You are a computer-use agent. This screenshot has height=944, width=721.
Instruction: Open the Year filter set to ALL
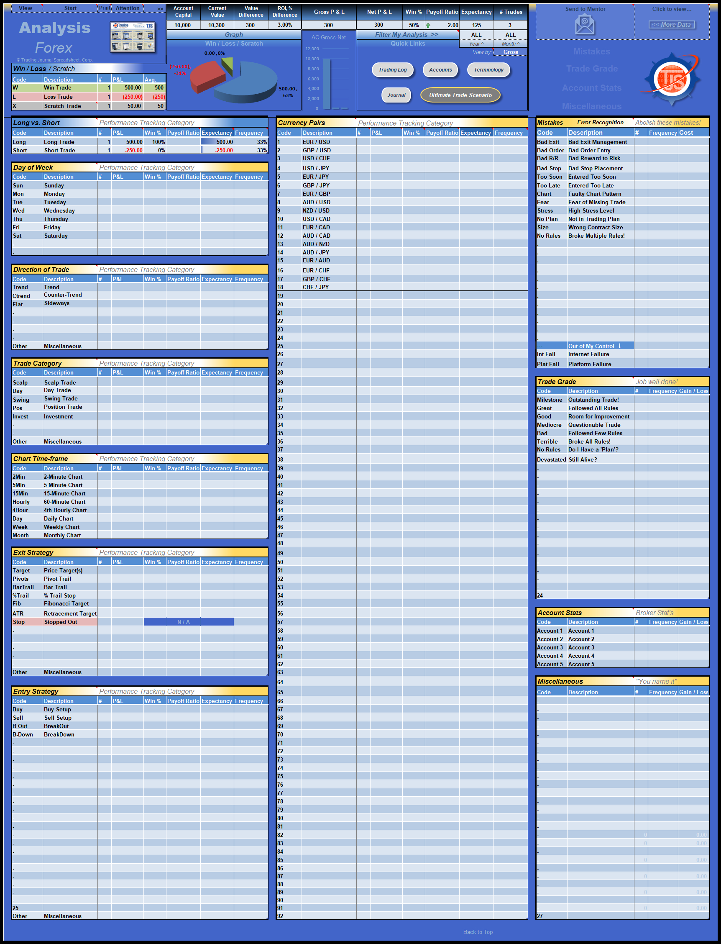coord(476,35)
